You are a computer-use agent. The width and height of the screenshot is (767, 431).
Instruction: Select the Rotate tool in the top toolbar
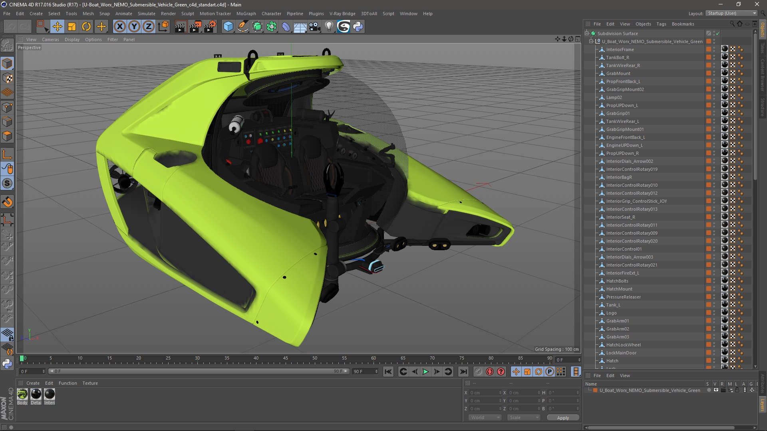[86, 27]
